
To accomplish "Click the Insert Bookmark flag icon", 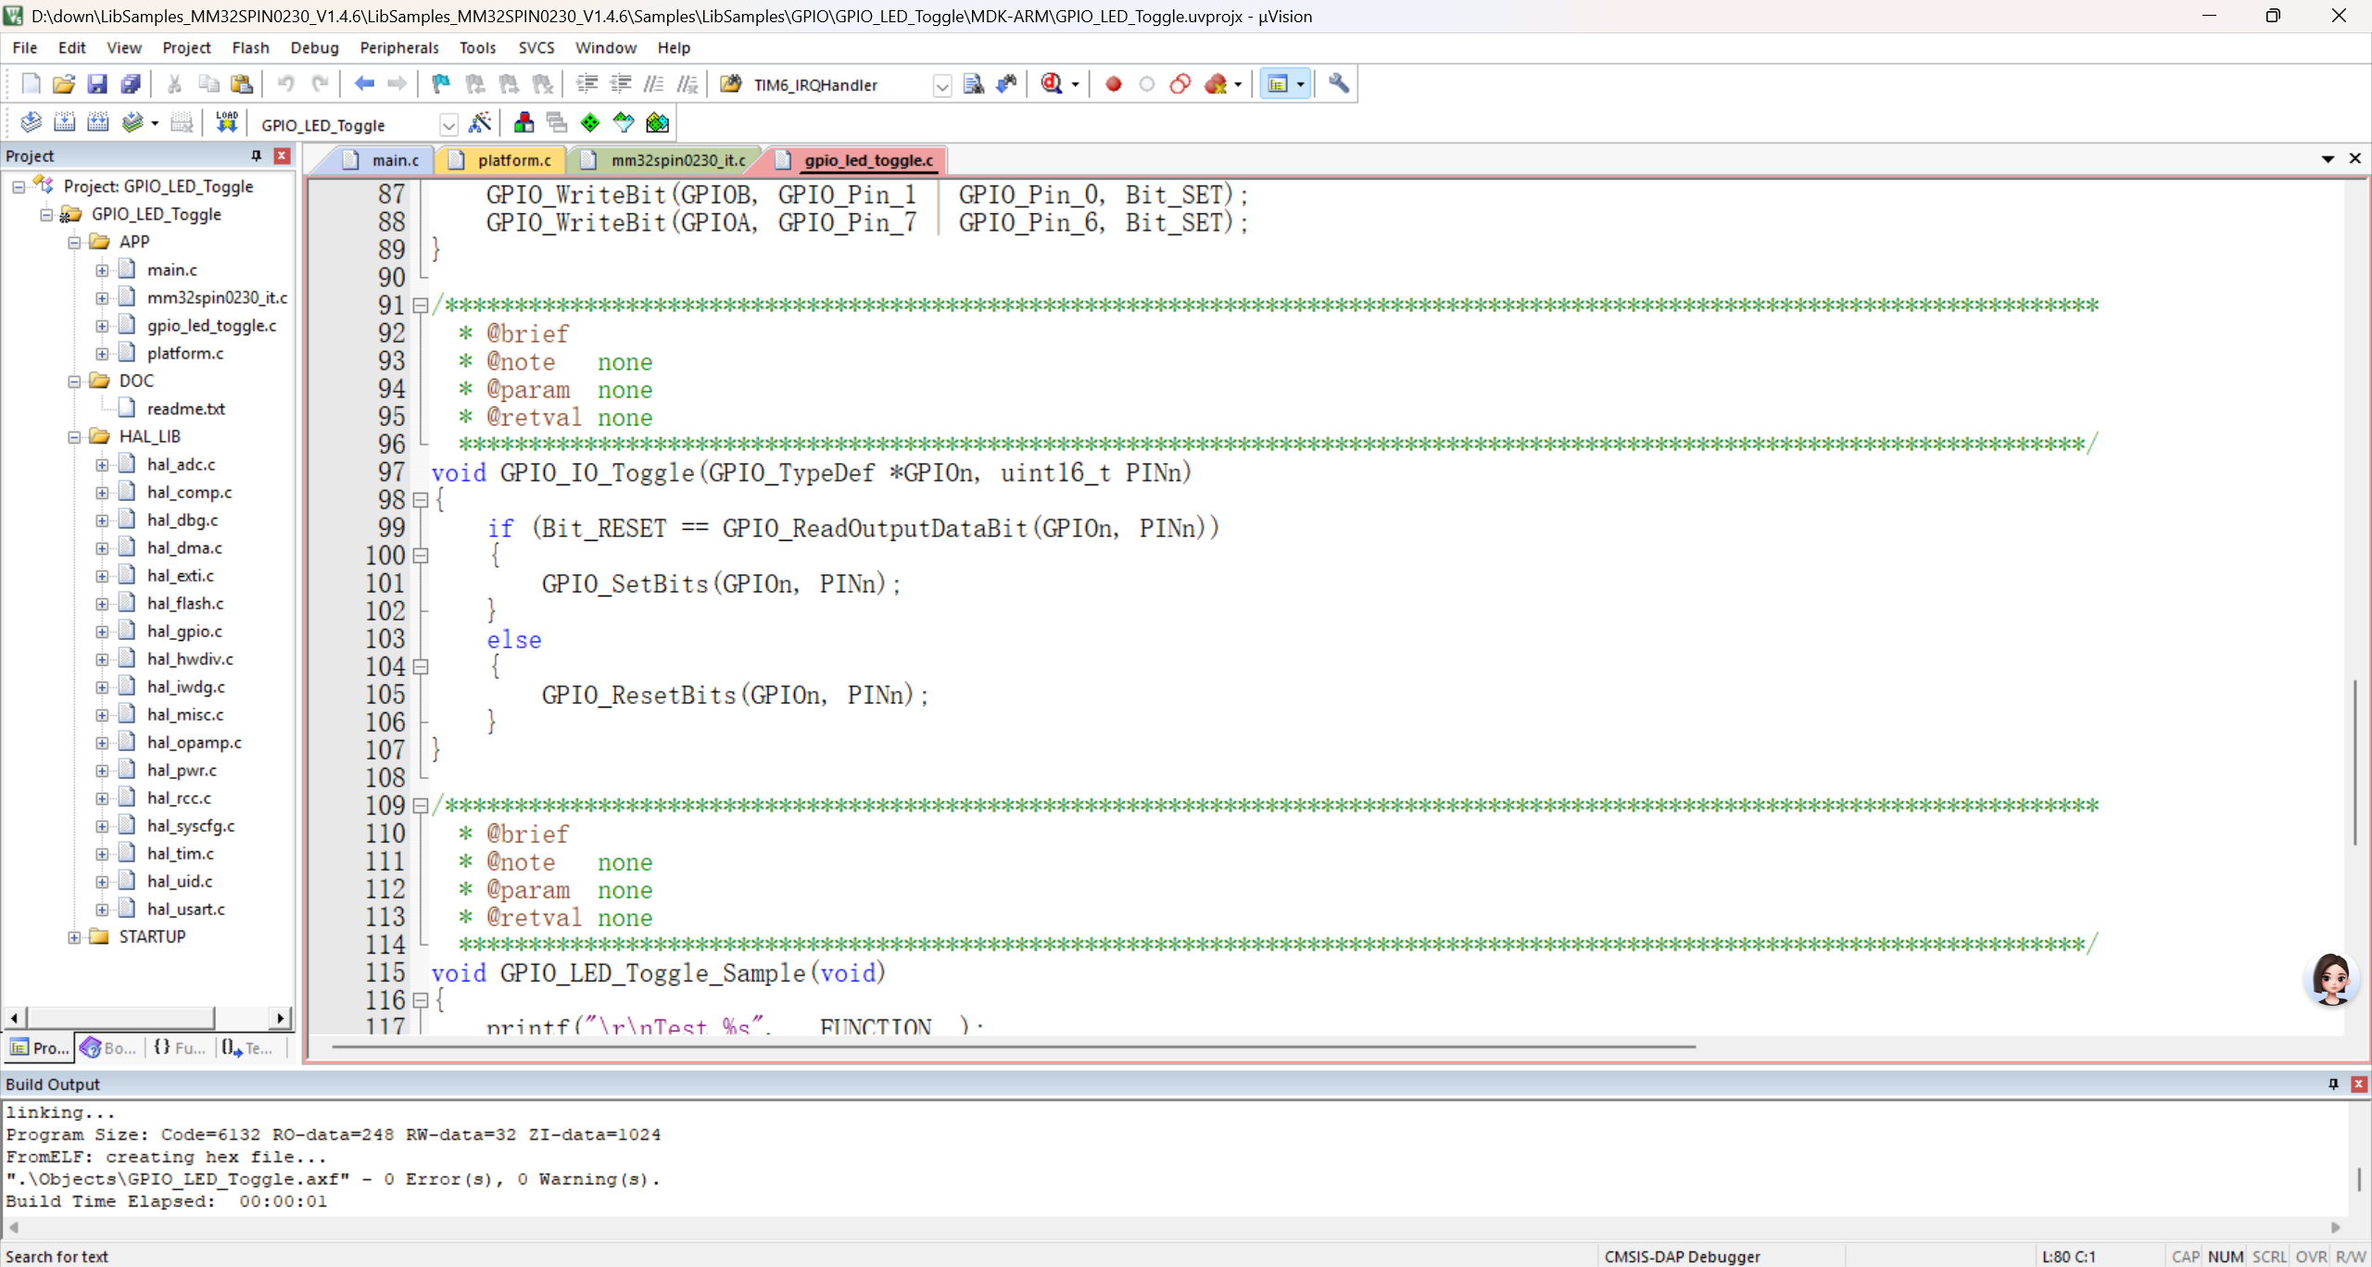I will (441, 84).
